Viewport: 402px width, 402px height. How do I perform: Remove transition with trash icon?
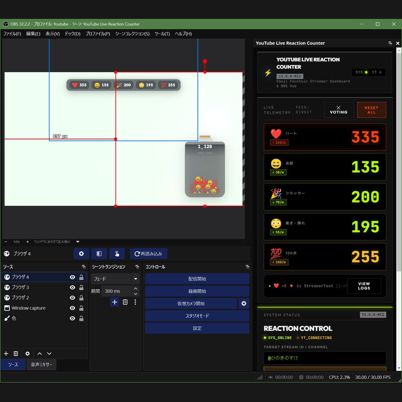[125, 302]
